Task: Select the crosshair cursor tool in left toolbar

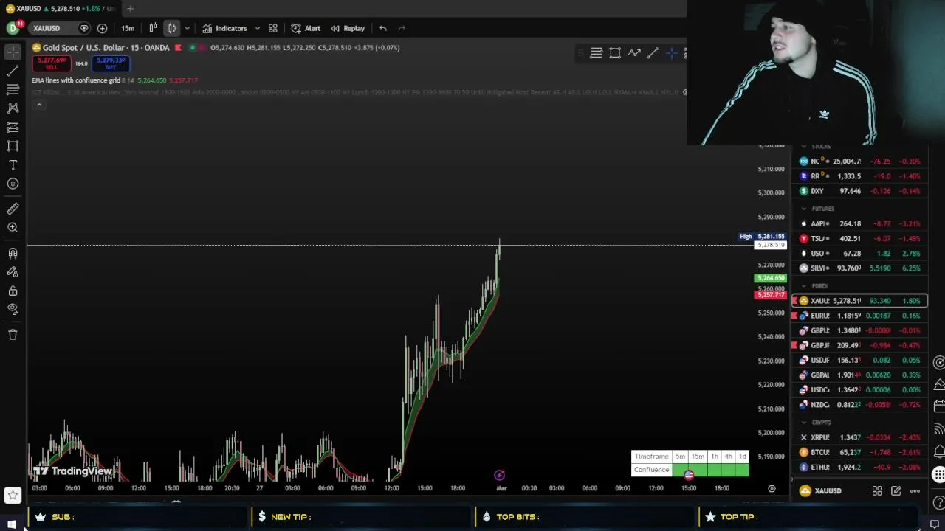Action: 13,52
